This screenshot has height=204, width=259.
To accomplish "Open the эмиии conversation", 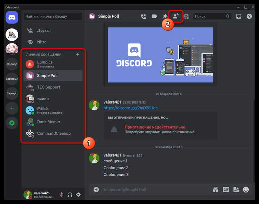I will coord(53,99).
